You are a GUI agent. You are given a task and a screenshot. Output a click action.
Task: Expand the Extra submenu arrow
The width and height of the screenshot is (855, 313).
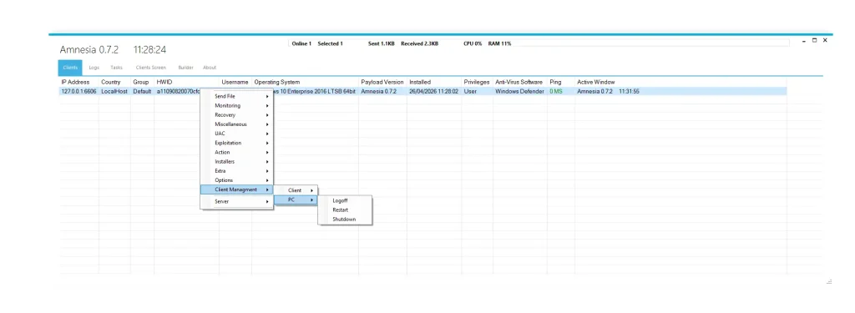(267, 171)
